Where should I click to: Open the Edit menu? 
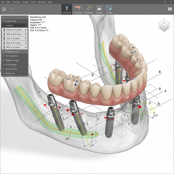[x=8, y=2]
